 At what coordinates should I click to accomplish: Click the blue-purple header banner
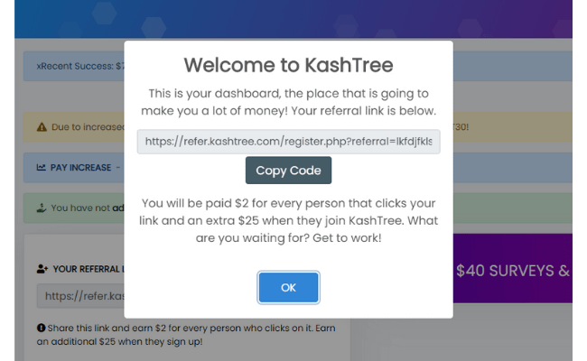coord(293,19)
